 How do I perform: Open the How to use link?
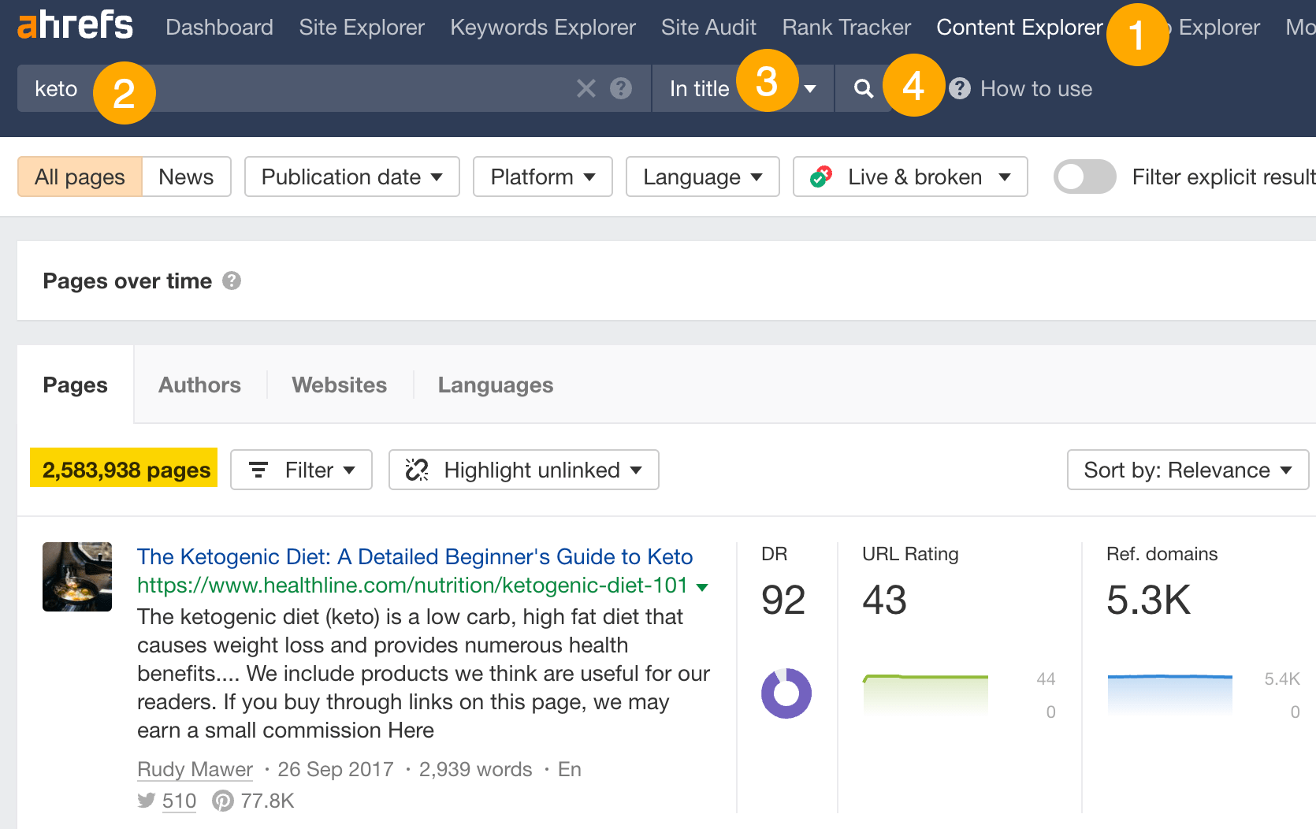pos(1035,88)
